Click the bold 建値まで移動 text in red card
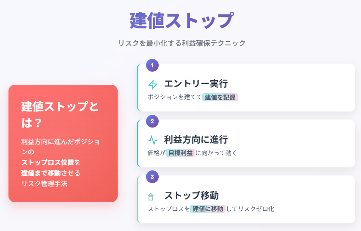Viewport: 361px width, 231px height. (x=41, y=173)
